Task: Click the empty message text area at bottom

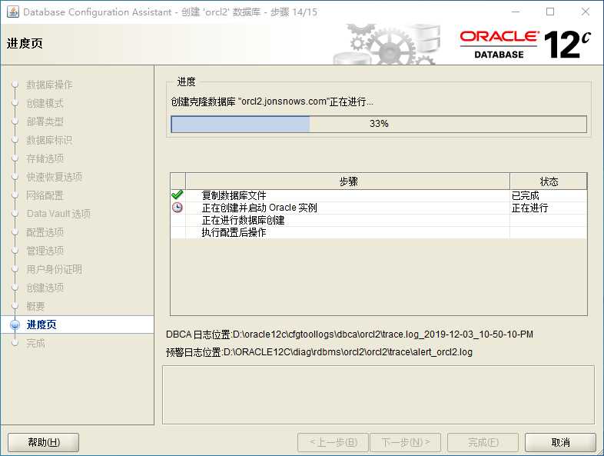Action: pos(378,394)
